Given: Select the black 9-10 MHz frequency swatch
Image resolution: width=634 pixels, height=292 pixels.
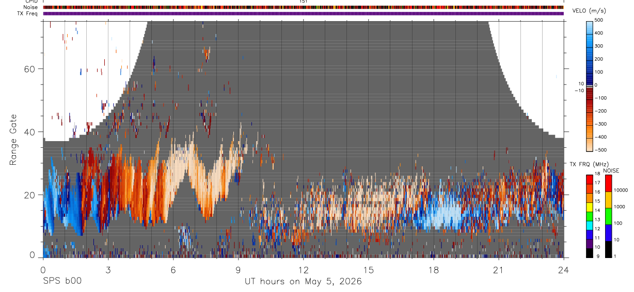Looking at the screenshot, I should click(x=590, y=253).
